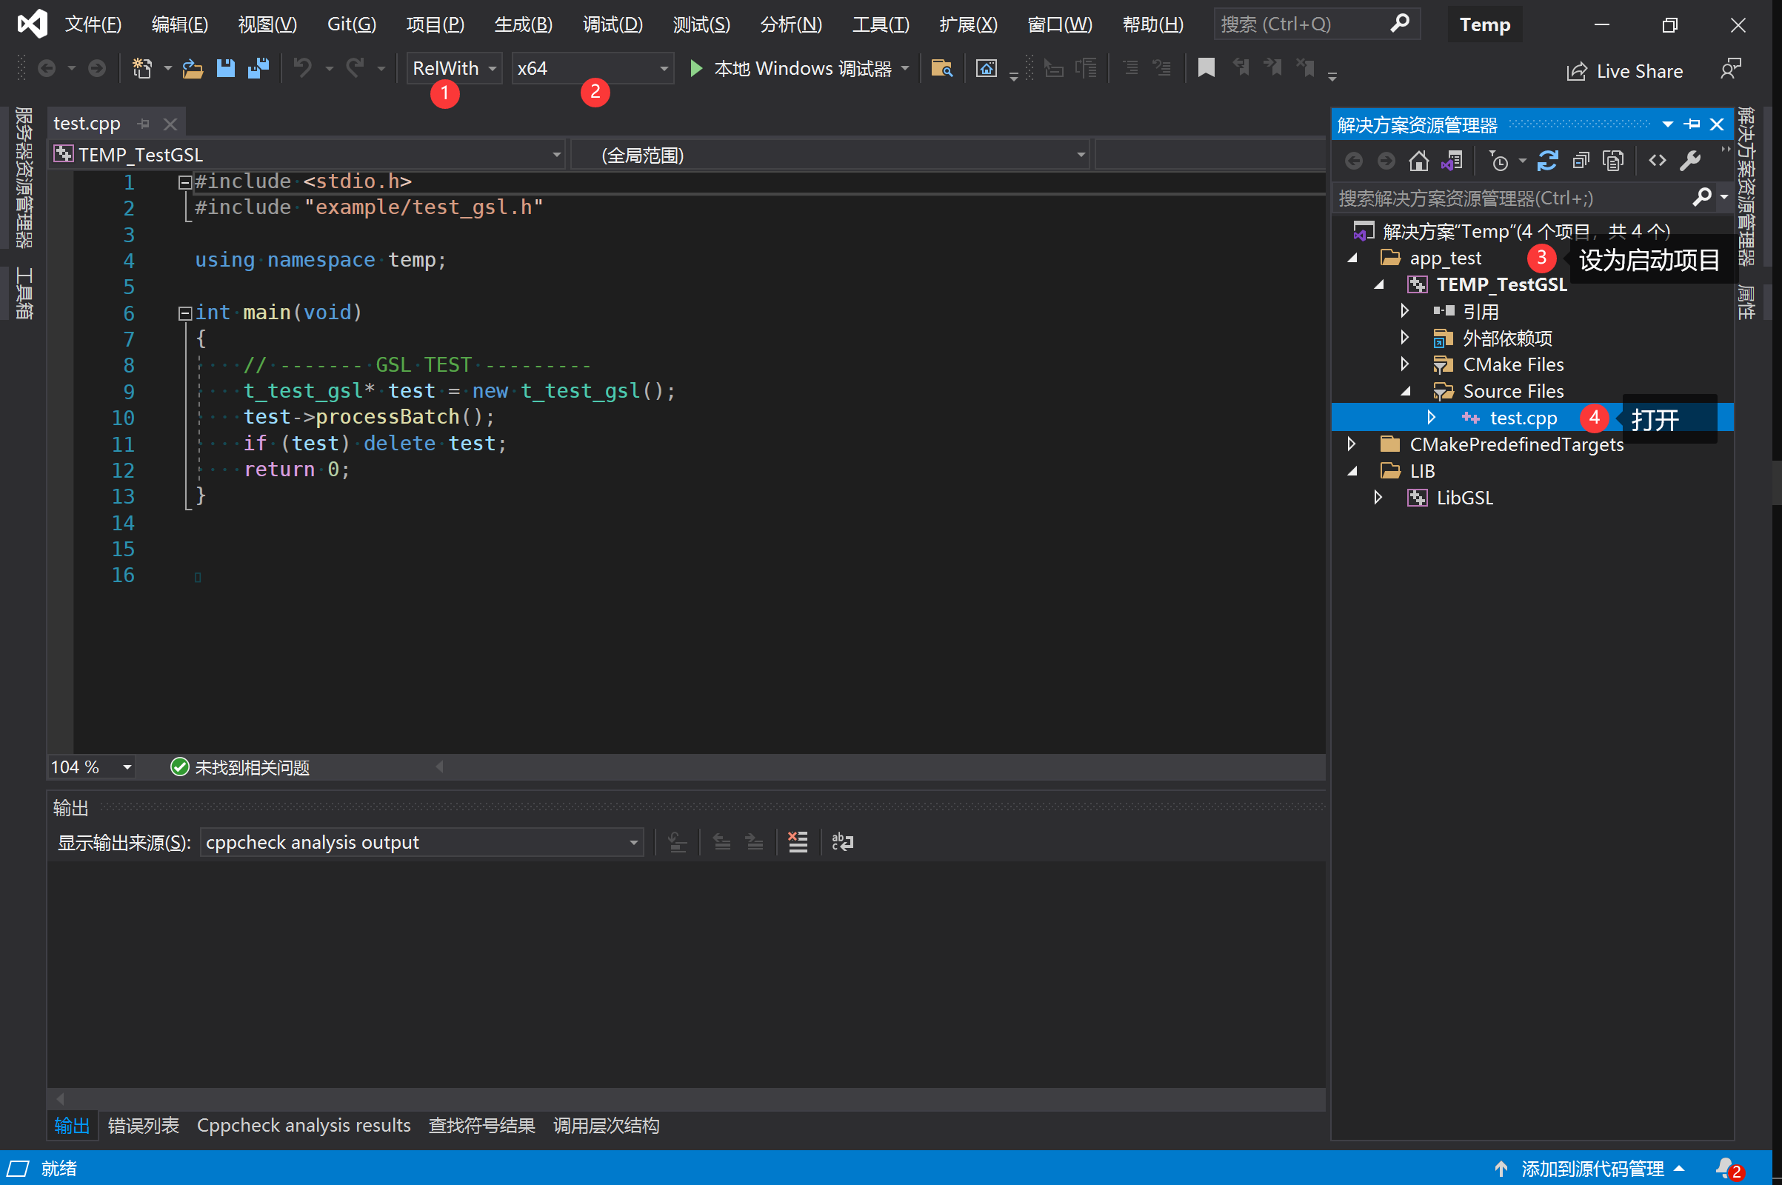1782x1185 pixels.
Task: Expand the LibGSL project node
Action: [x=1378, y=497]
